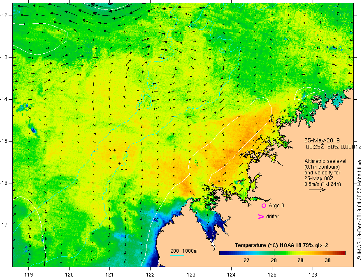This screenshot has height=279, width=362.
Task: Click the '(0.1m contours)' text
Action: pos(322,167)
